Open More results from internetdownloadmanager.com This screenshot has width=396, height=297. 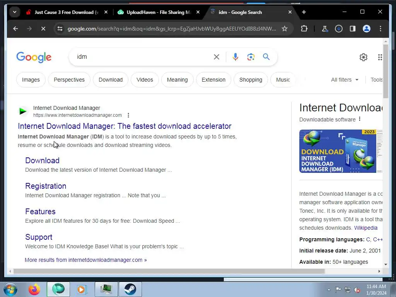tap(85, 260)
